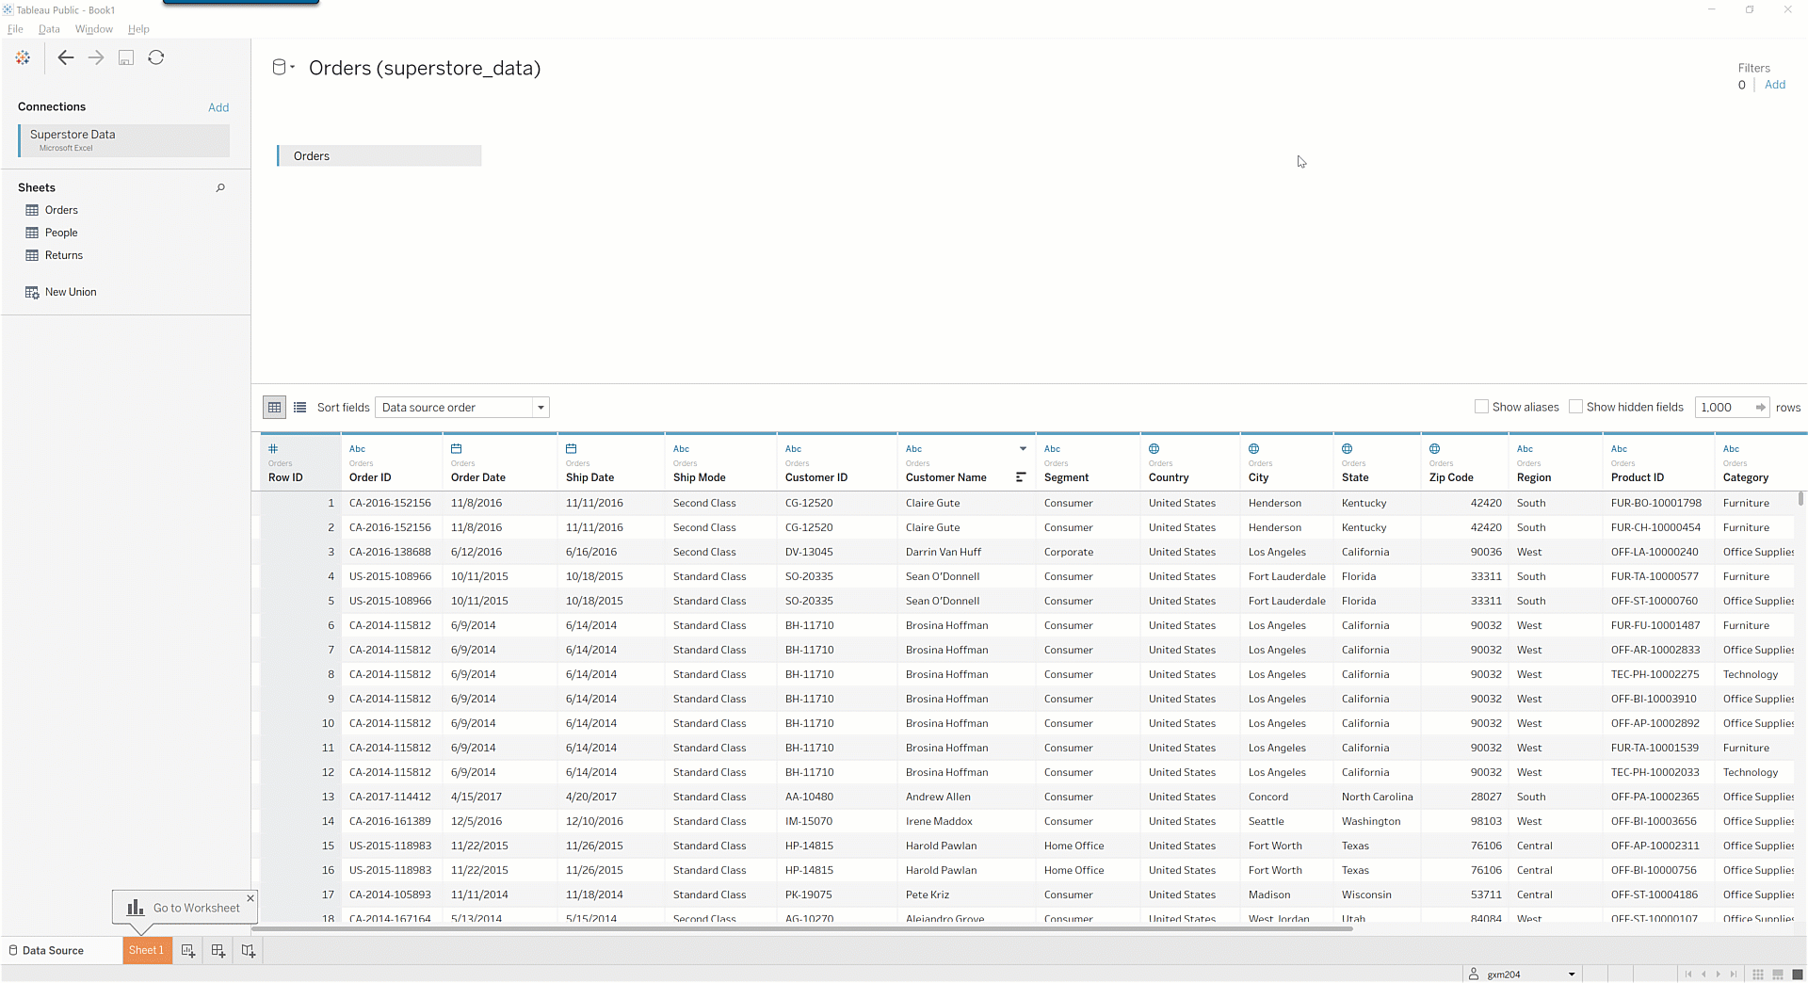The height and width of the screenshot is (983, 1808).
Task: Switch to the Sheet 1 tab
Action: pyautogui.click(x=146, y=951)
